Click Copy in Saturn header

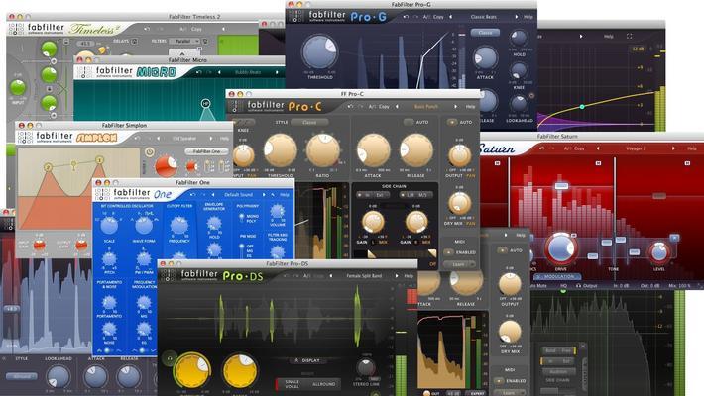tap(579, 148)
